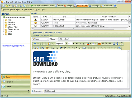
Task: Select the Leitura entry row
Action: tap(80, 23)
